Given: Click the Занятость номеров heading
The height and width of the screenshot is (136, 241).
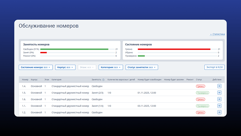Looking at the screenshot, I should [x=36, y=44].
